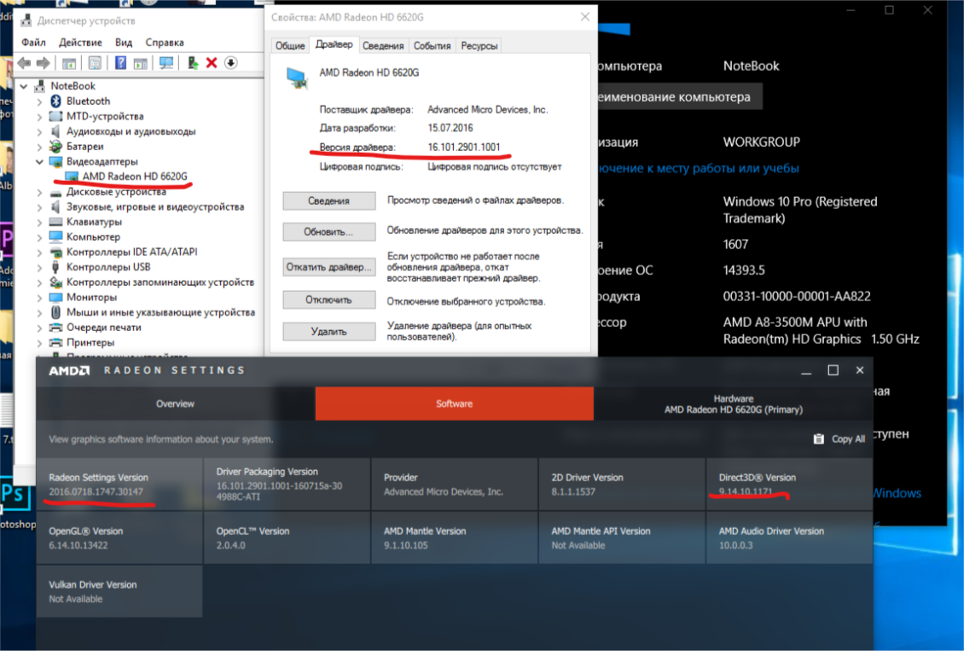
Task: Open the Вид menu
Action: [x=124, y=42]
